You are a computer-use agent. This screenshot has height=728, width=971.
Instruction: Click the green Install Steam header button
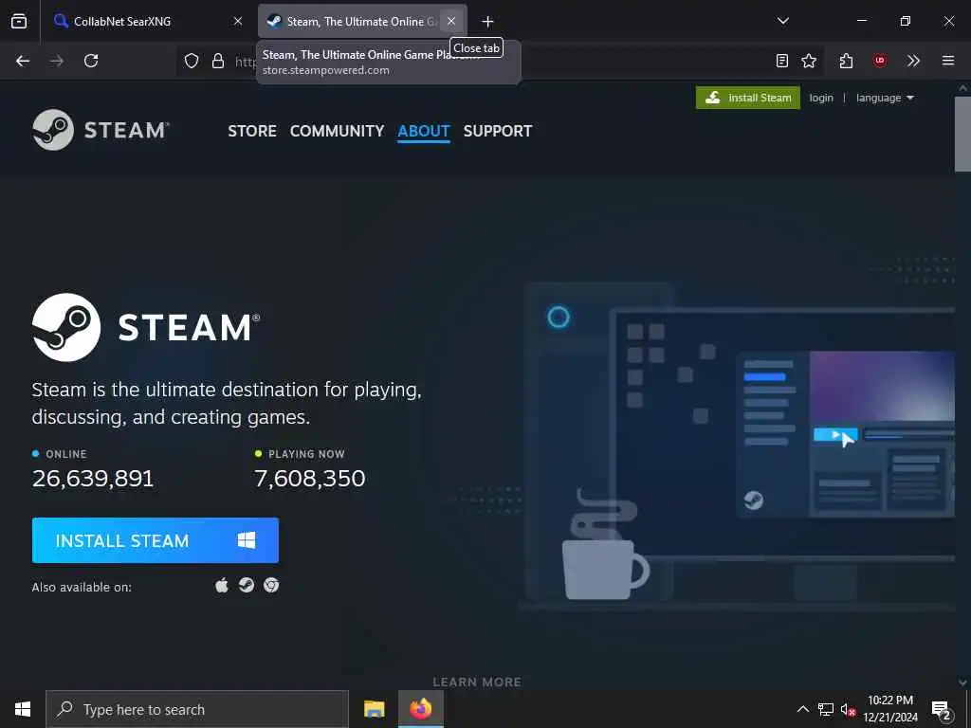(x=748, y=98)
